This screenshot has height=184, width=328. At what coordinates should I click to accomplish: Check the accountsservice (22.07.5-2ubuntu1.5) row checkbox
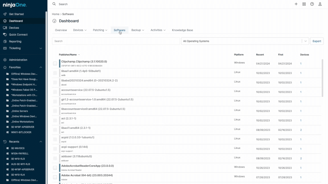click(x=55, y=92)
